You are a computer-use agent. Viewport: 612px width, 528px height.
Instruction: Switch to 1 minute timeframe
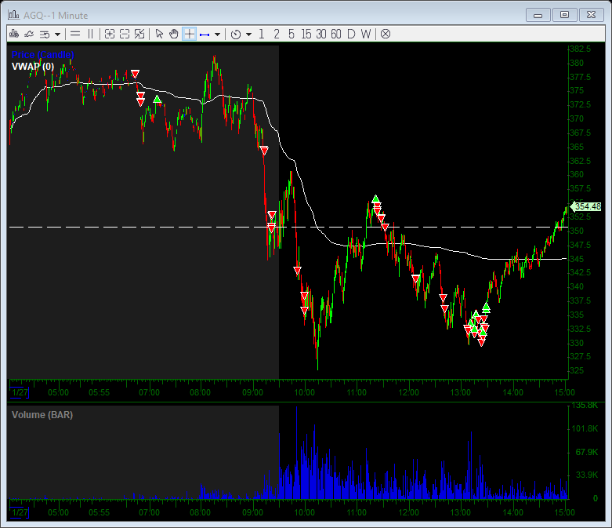[262, 34]
